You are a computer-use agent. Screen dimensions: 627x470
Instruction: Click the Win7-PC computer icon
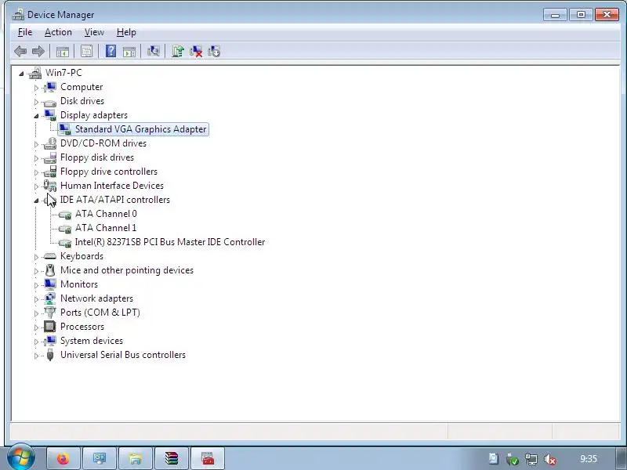click(x=35, y=73)
